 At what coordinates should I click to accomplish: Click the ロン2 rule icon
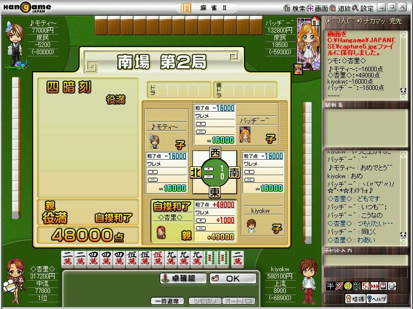[357, 286]
